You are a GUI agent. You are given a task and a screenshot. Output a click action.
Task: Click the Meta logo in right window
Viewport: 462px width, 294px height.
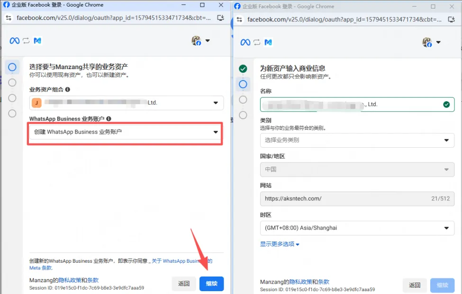tap(245, 43)
